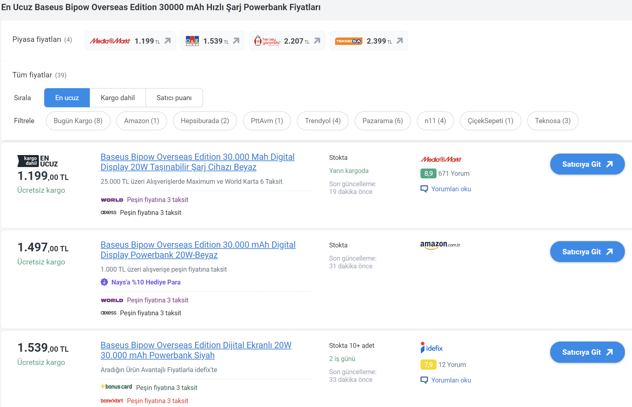Select the Pazarama (6) filter
632x407 pixels.
382,121
